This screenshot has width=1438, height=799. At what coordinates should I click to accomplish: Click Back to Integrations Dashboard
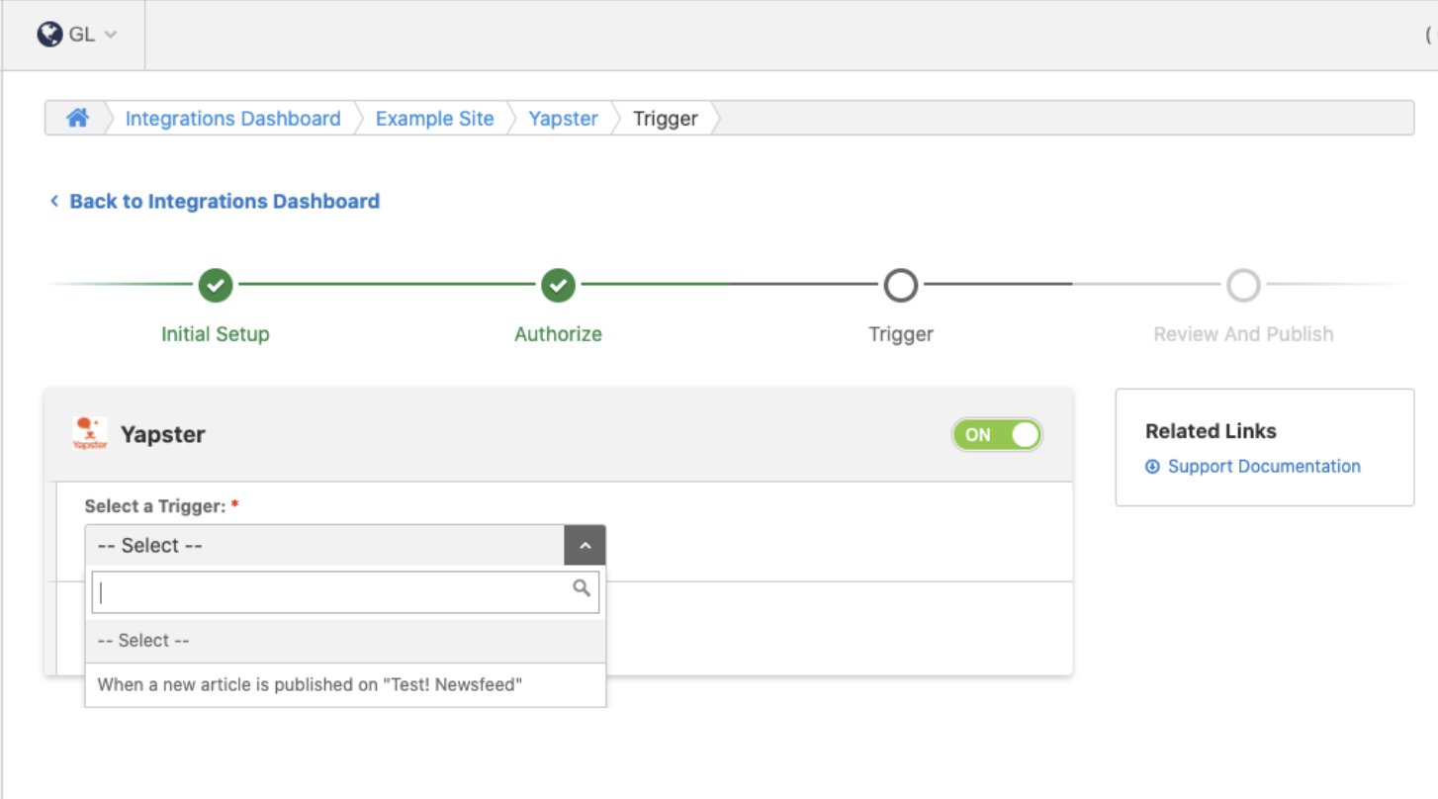(x=224, y=201)
